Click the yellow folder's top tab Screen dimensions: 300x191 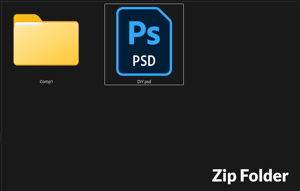27,18
